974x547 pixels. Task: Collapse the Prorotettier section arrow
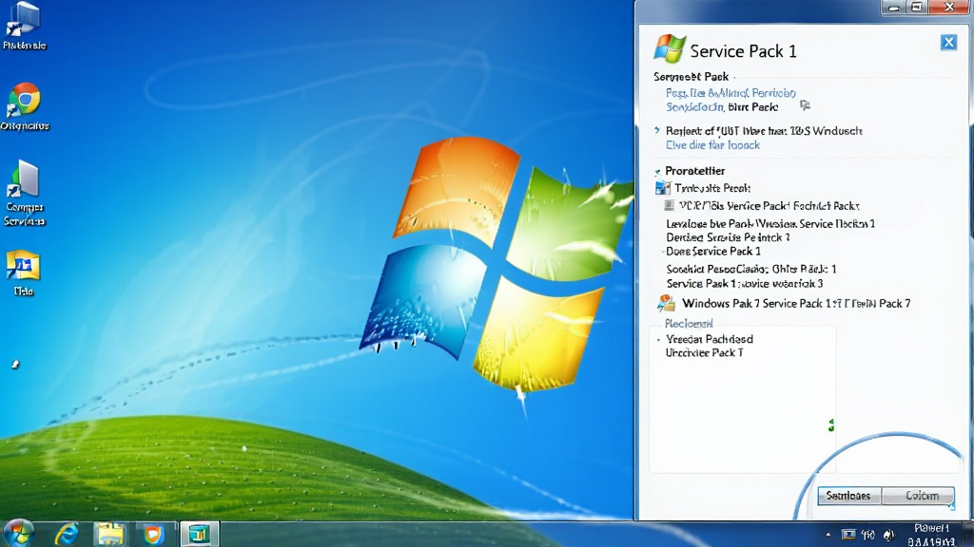pos(657,171)
